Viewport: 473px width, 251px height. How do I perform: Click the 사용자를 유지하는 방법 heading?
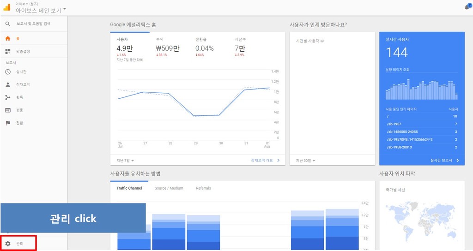[135, 173]
